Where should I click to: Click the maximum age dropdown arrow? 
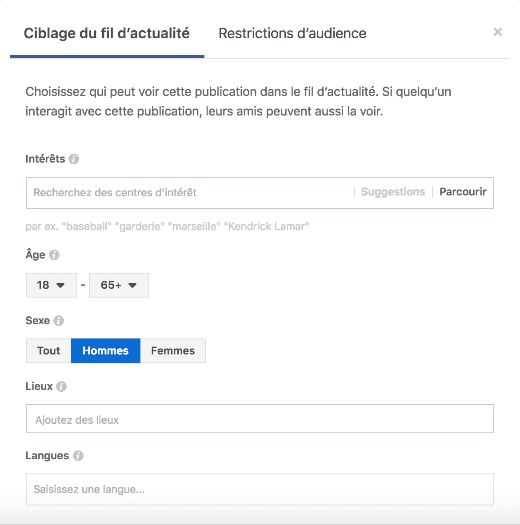(132, 285)
